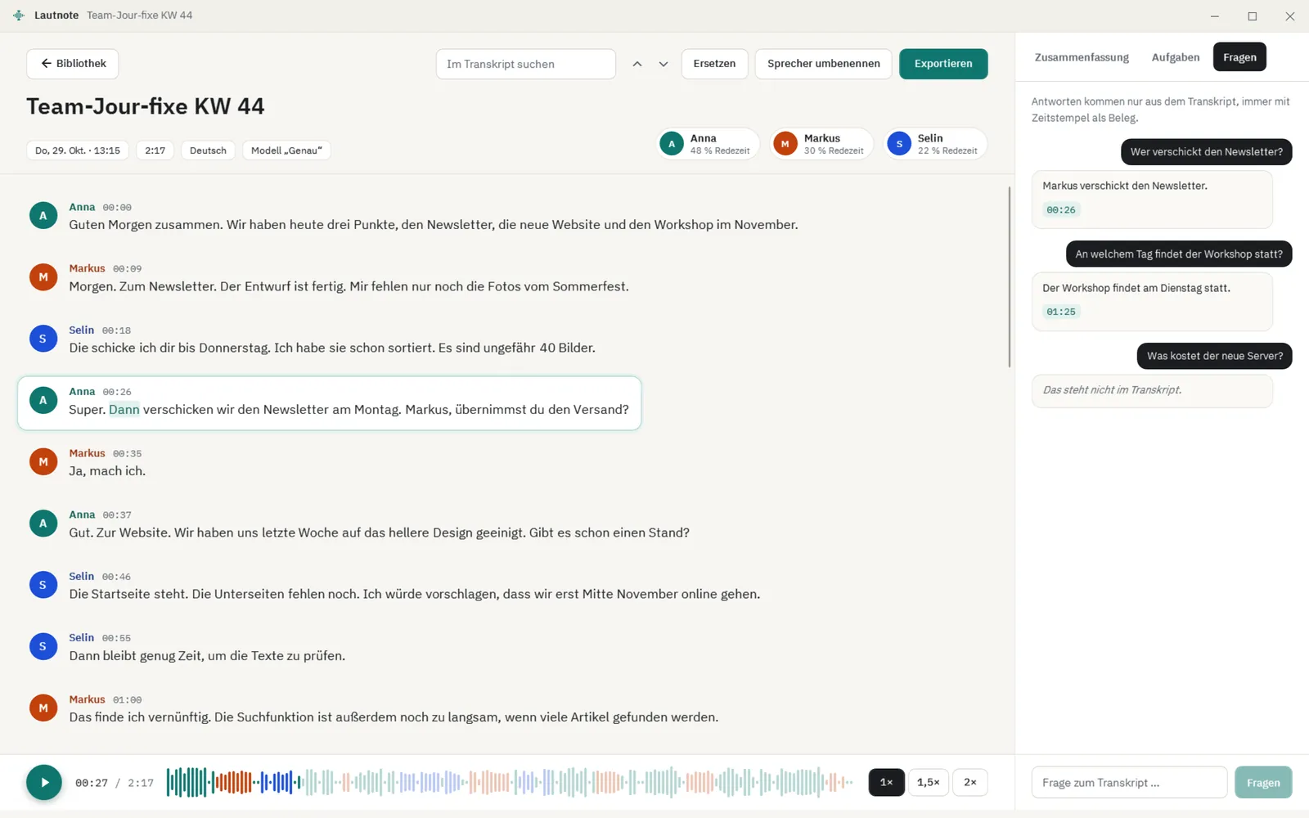Click Selin's avatar at 00:55 segment
This screenshot has width=1309, height=818.
pyautogui.click(x=43, y=646)
